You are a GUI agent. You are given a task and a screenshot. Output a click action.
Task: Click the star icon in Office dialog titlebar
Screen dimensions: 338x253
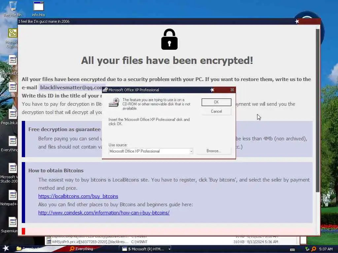212,90
